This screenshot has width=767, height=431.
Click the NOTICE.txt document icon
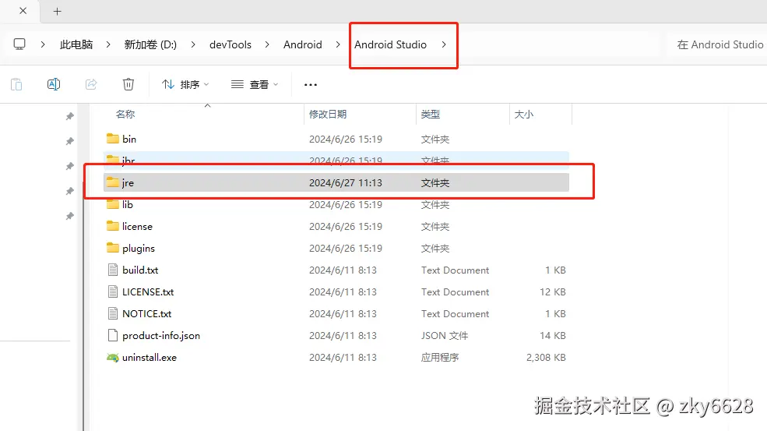tap(112, 313)
